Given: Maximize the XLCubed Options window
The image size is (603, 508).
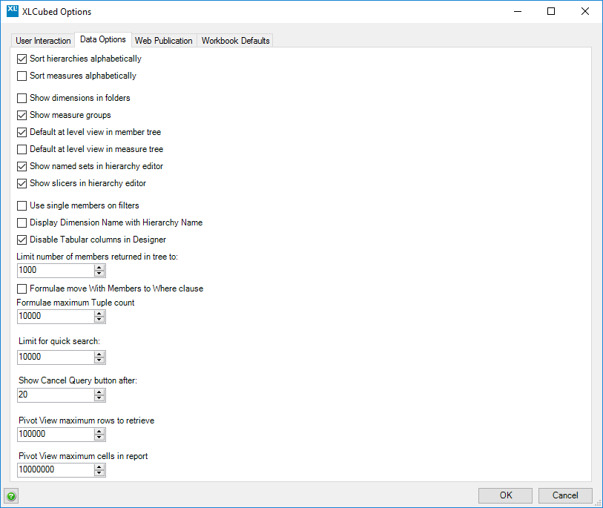Looking at the screenshot, I should pos(551,12).
